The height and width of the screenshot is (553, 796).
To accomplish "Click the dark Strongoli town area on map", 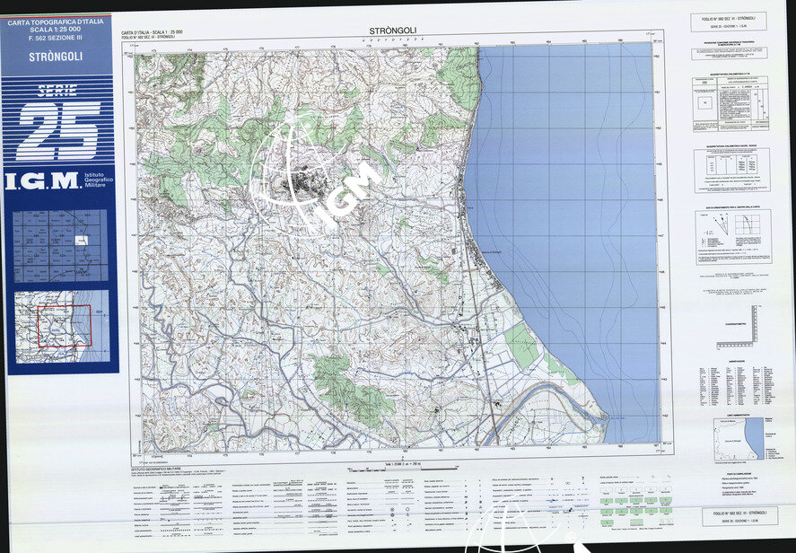I will 300,183.
